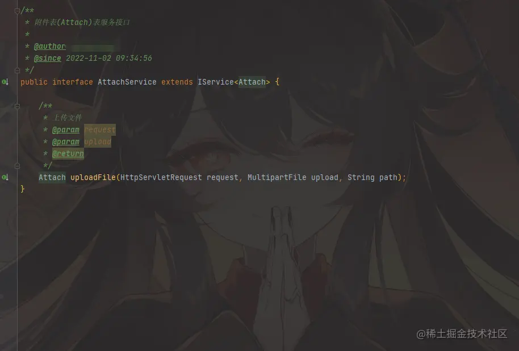519x351 pixels.
Task: Click the highlighted @return tag
Action: pos(68,154)
